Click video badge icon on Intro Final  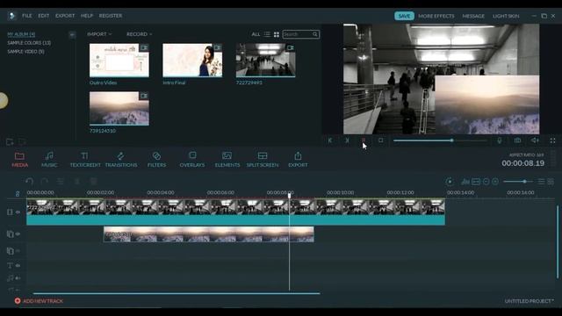coord(217,47)
